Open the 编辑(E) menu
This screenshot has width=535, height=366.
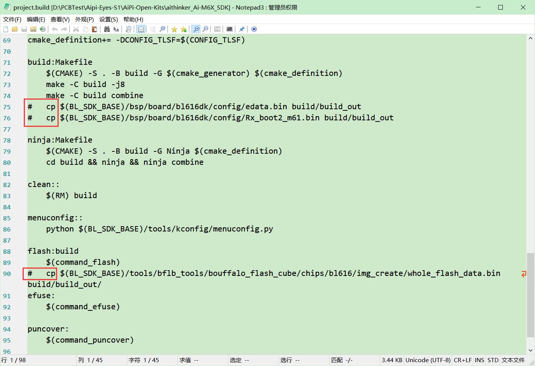pos(36,19)
